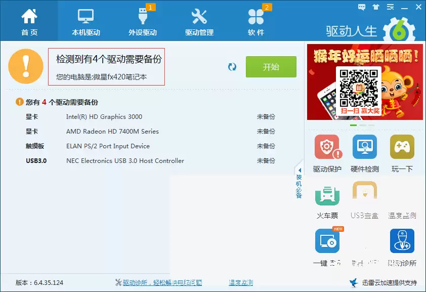Screen dimensions: 426x292
Task: Select the NEC Electronics USB 3.0 Host Controller row
Action: [150, 161]
